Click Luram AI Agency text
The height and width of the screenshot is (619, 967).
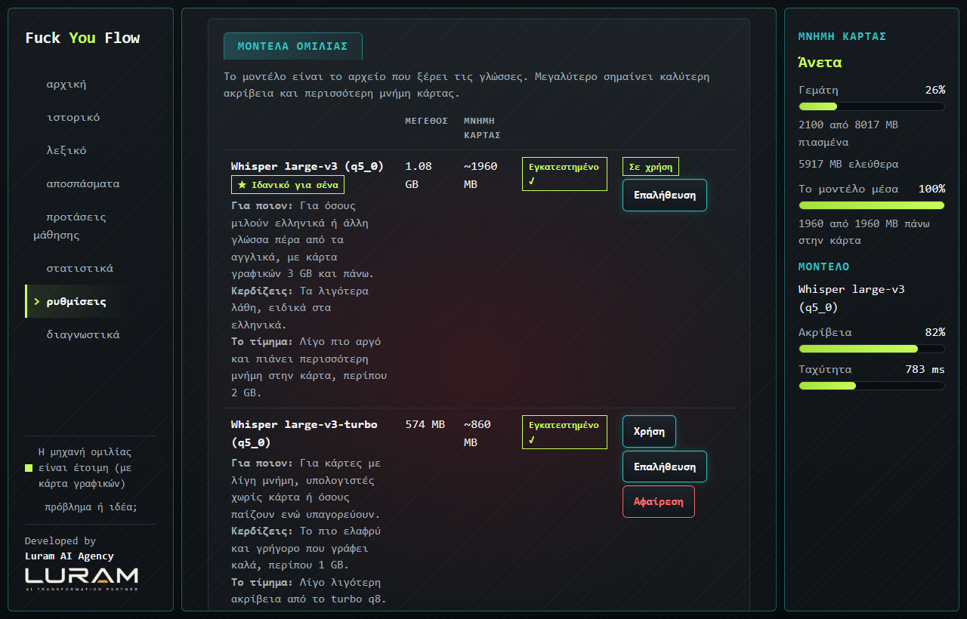70,556
